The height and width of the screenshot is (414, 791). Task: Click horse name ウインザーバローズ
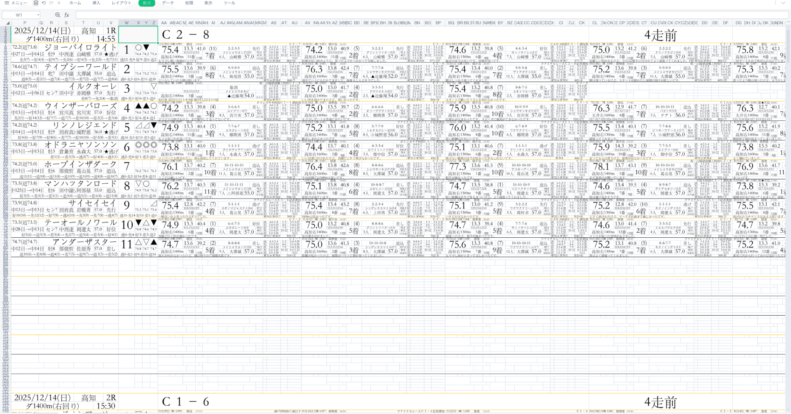coord(80,106)
